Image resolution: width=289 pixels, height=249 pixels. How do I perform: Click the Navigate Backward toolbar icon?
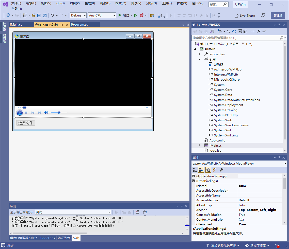pyautogui.click(x=8, y=15)
